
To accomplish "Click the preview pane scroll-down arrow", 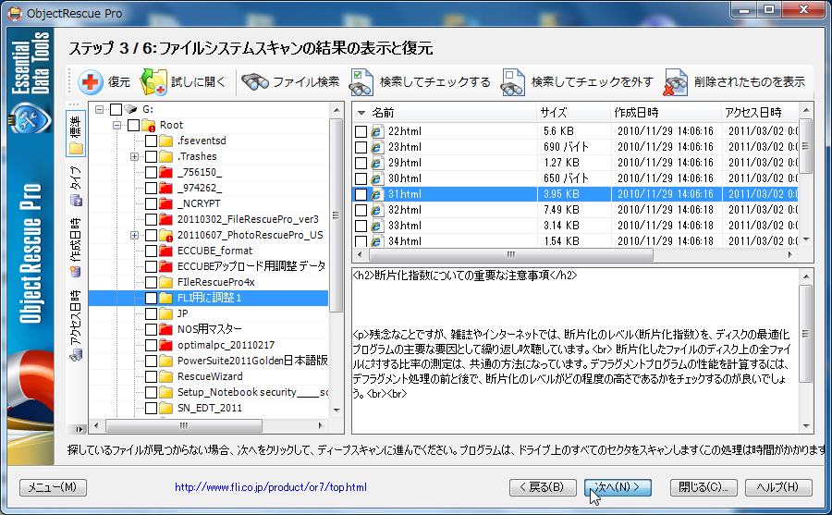I will 806,426.
